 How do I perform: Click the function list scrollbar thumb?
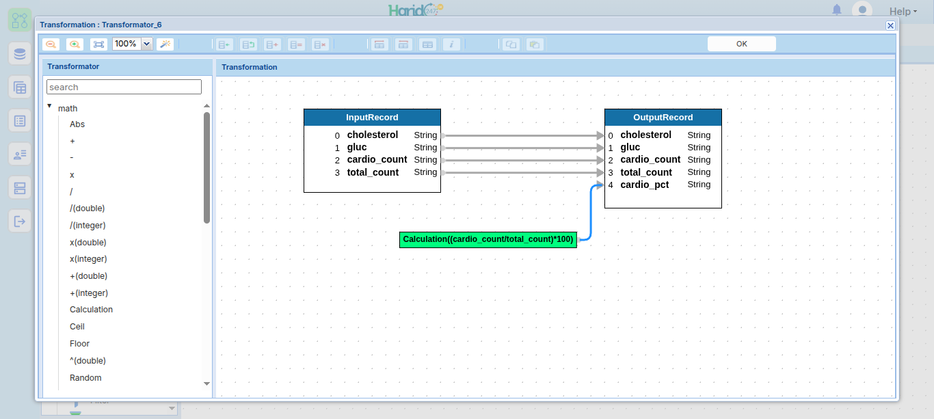coord(207,167)
